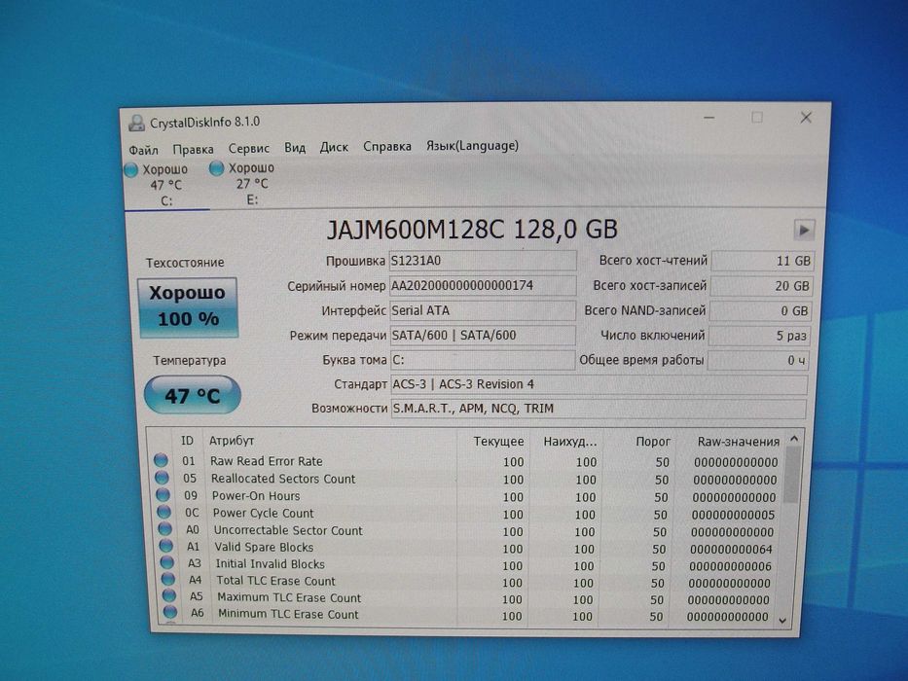Open the Язык(Language) menu

tap(472, 146)
